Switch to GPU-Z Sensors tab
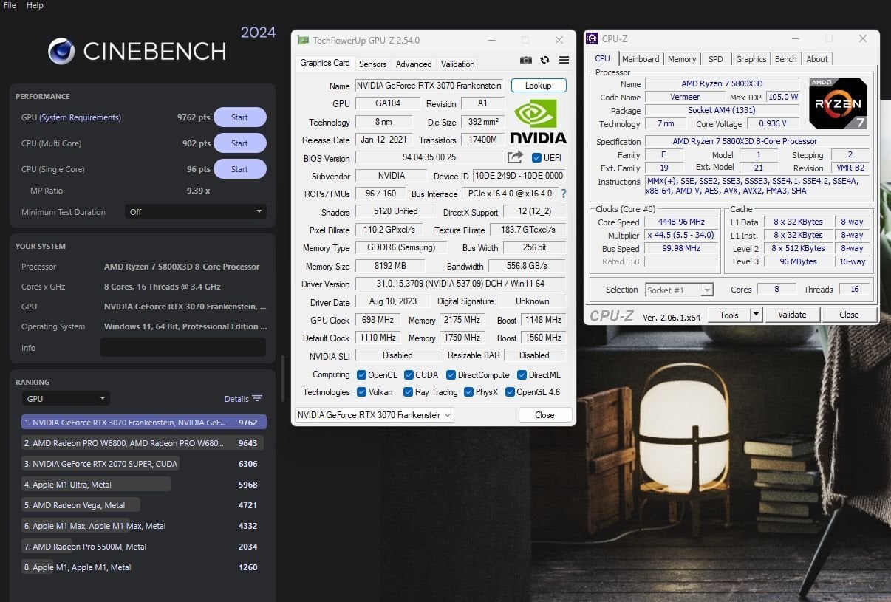The height and width of the screenshot is (602, 891). click(373, 64)
